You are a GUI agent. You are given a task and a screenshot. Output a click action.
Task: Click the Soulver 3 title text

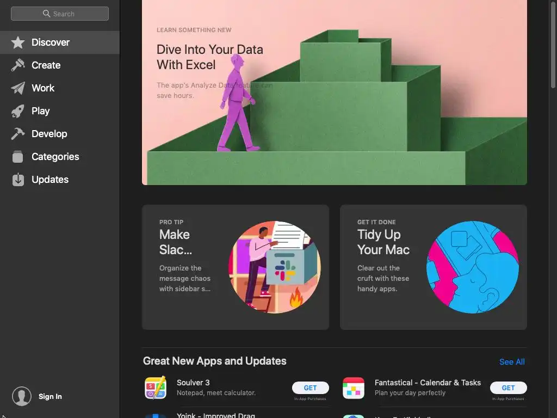click(193, 383)
